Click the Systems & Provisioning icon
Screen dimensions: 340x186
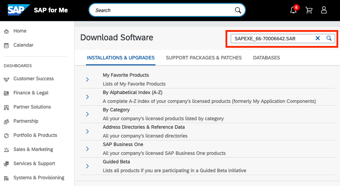point(6,178)
